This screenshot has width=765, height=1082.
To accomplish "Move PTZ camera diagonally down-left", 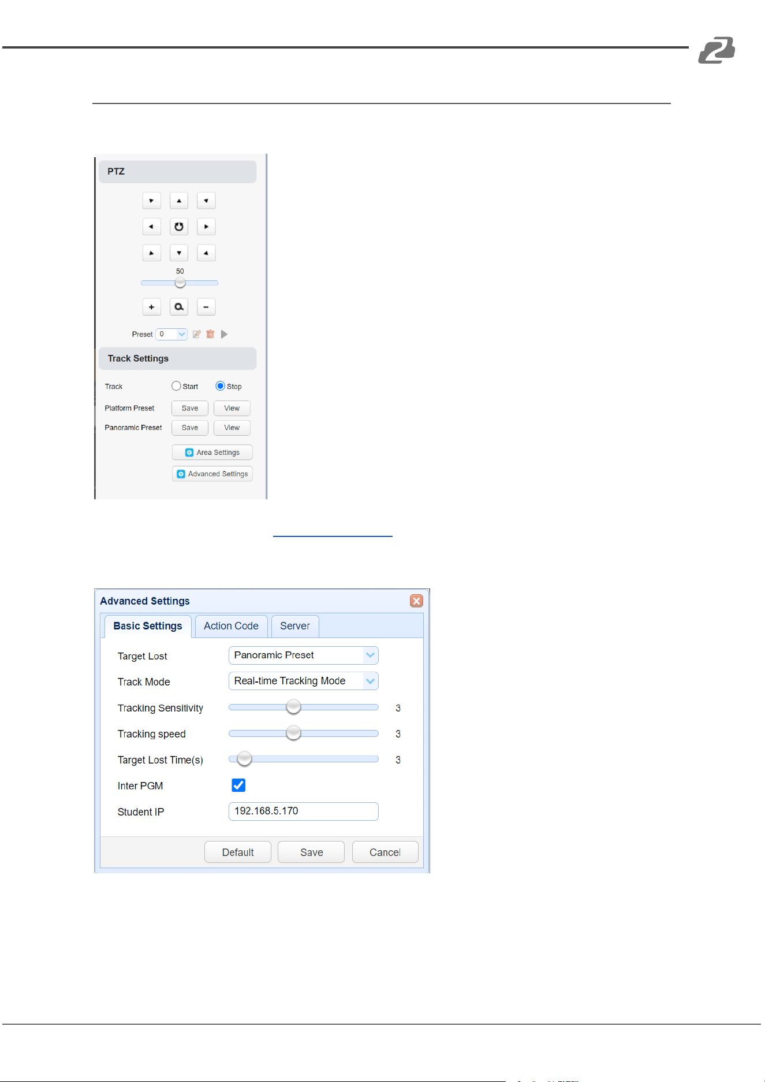I will [151, 253].
